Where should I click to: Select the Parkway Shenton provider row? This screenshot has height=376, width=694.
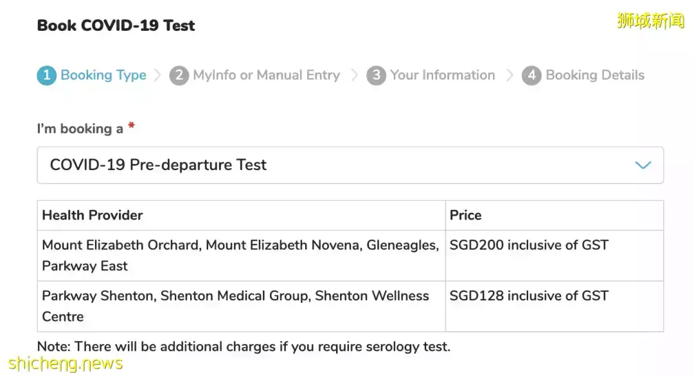[235, 306]
